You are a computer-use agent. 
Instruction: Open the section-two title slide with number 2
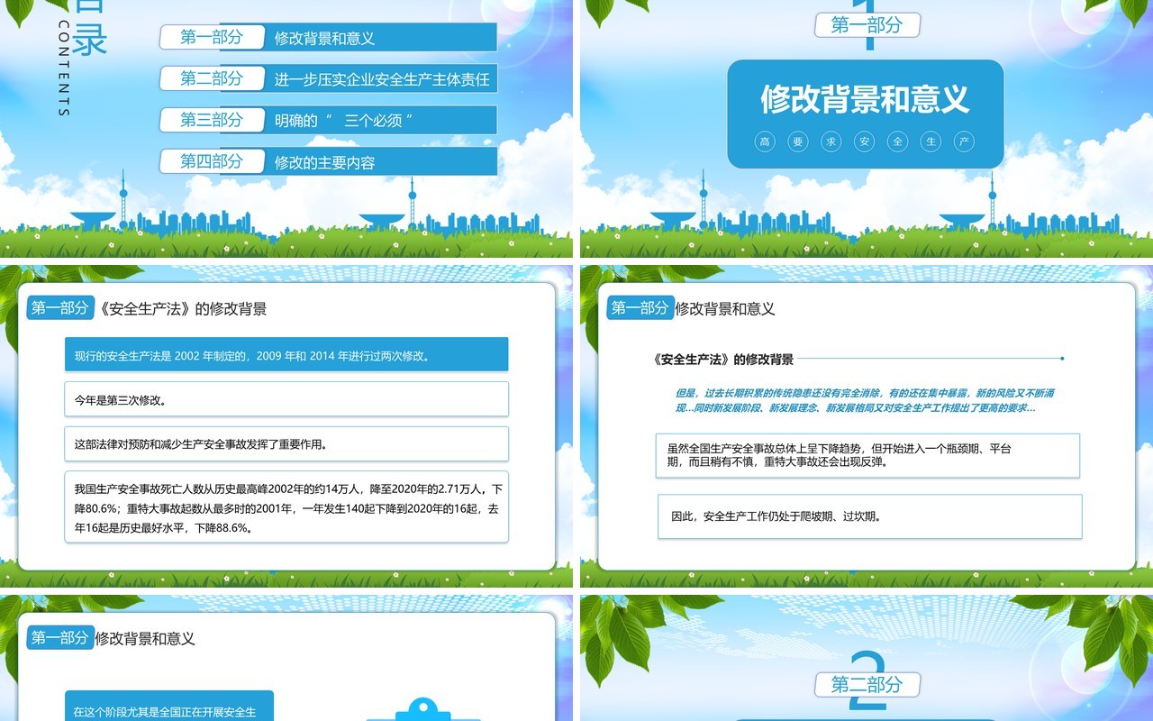click(867, 658)
